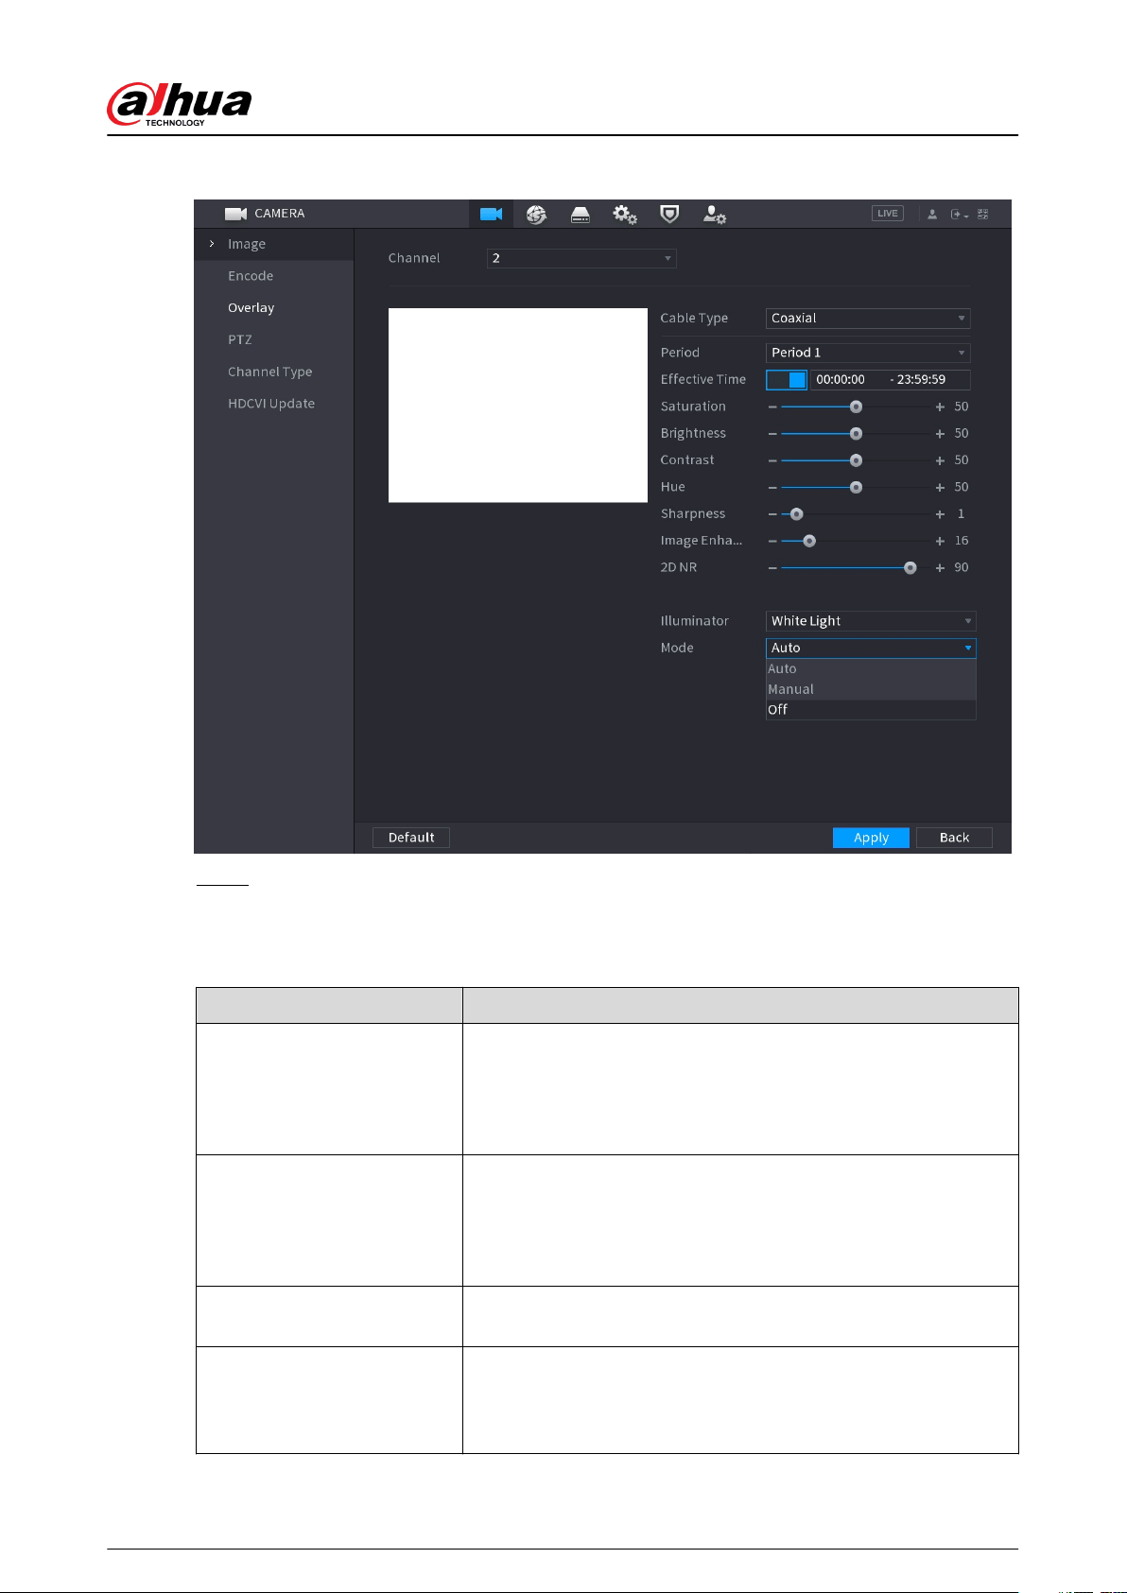The width and height of the screenshot is (1127, 1593).
Task: Decrease Brightness with minus icon
Action: [x=772, y=434]
